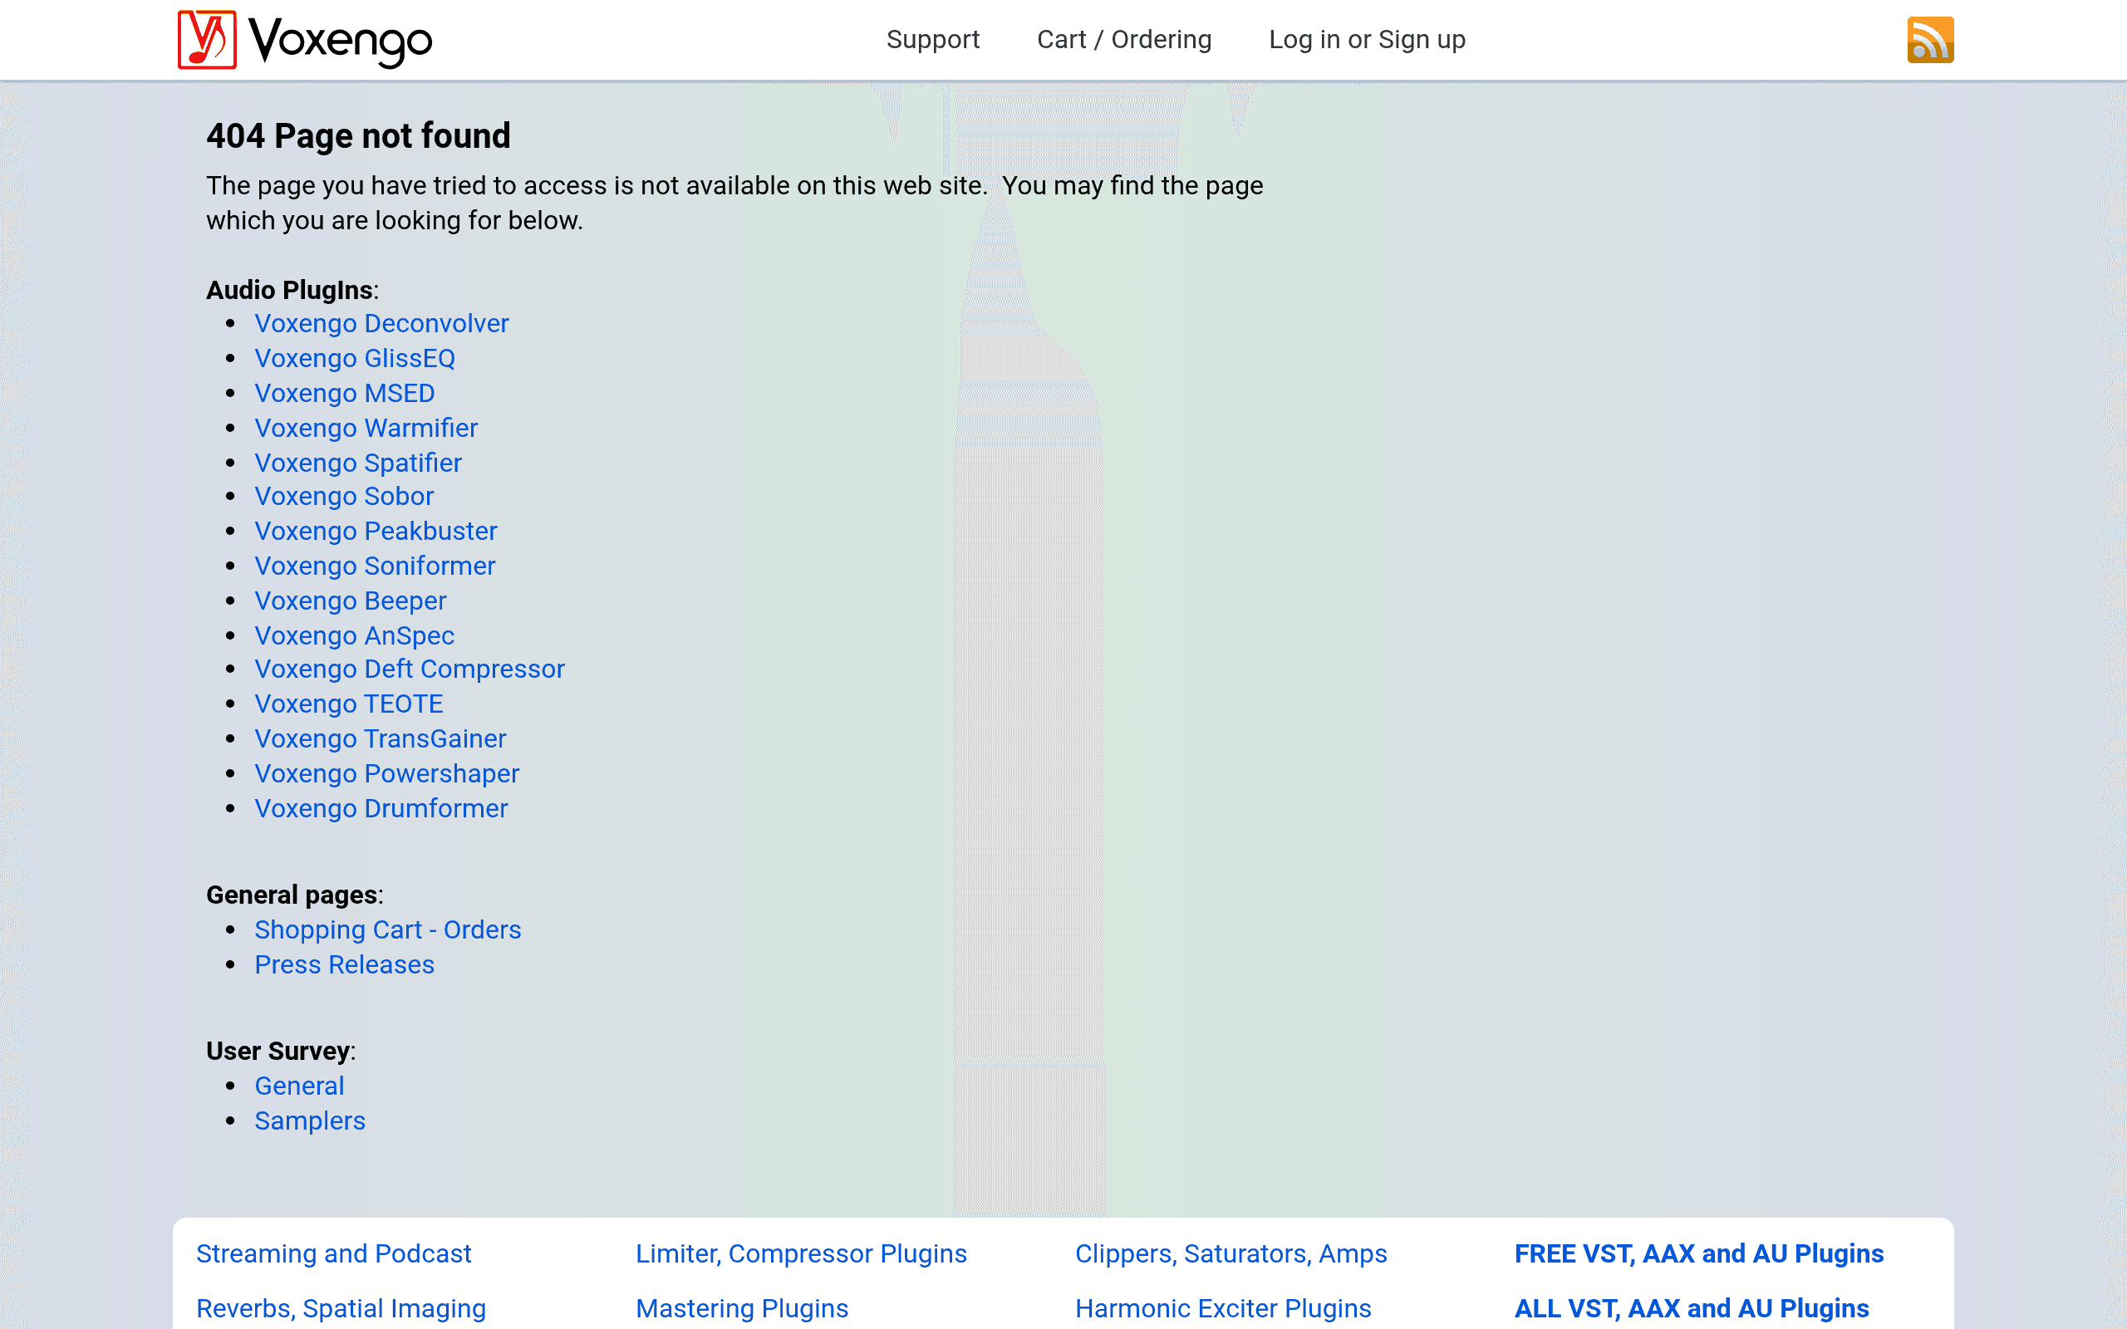Open Voxengo Spatifier link

point(359,463)
